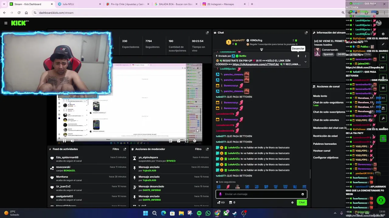The image size is (389, 218).
Task: Insert the VALE emote
Action: (294, 187)
